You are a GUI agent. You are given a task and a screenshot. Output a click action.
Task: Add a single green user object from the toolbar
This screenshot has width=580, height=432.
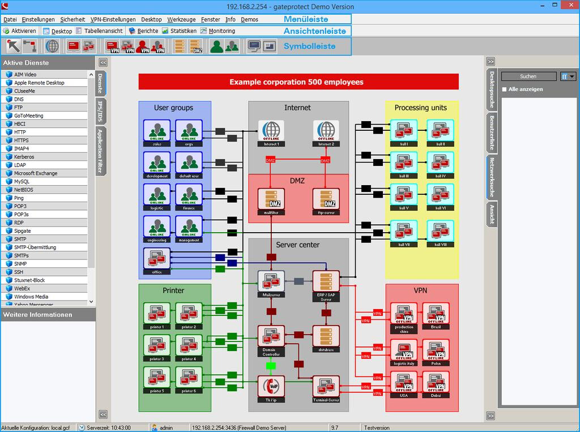pos(217,46)
